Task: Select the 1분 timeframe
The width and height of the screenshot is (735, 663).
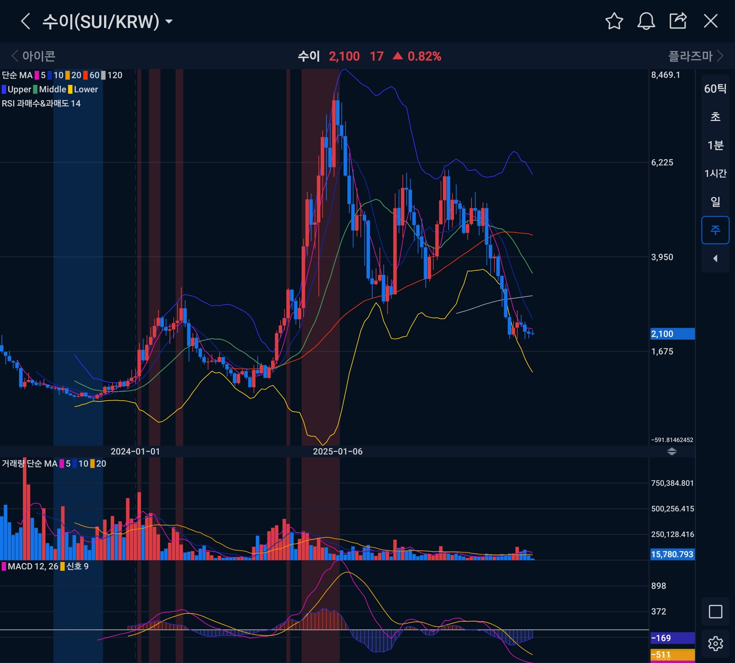Action: click(x=715, y=145)
